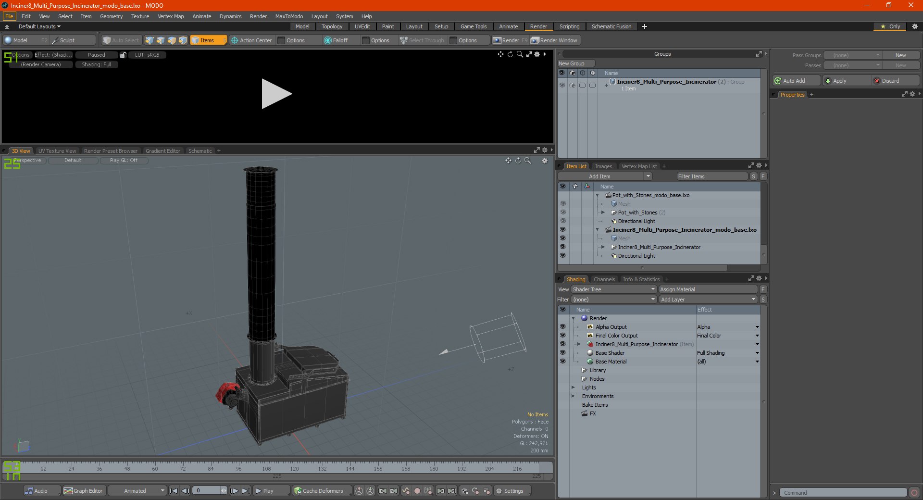Click the Discard button
Screen dimensions: 923x500
[x=895, y=81]
